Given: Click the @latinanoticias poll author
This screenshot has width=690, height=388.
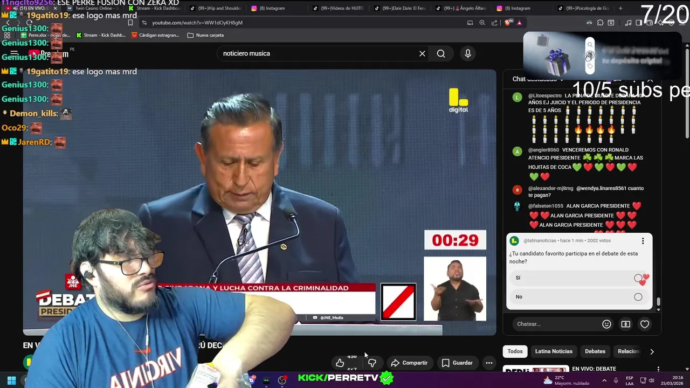Looking at the screenshot, I should click(x=540, y=241).
